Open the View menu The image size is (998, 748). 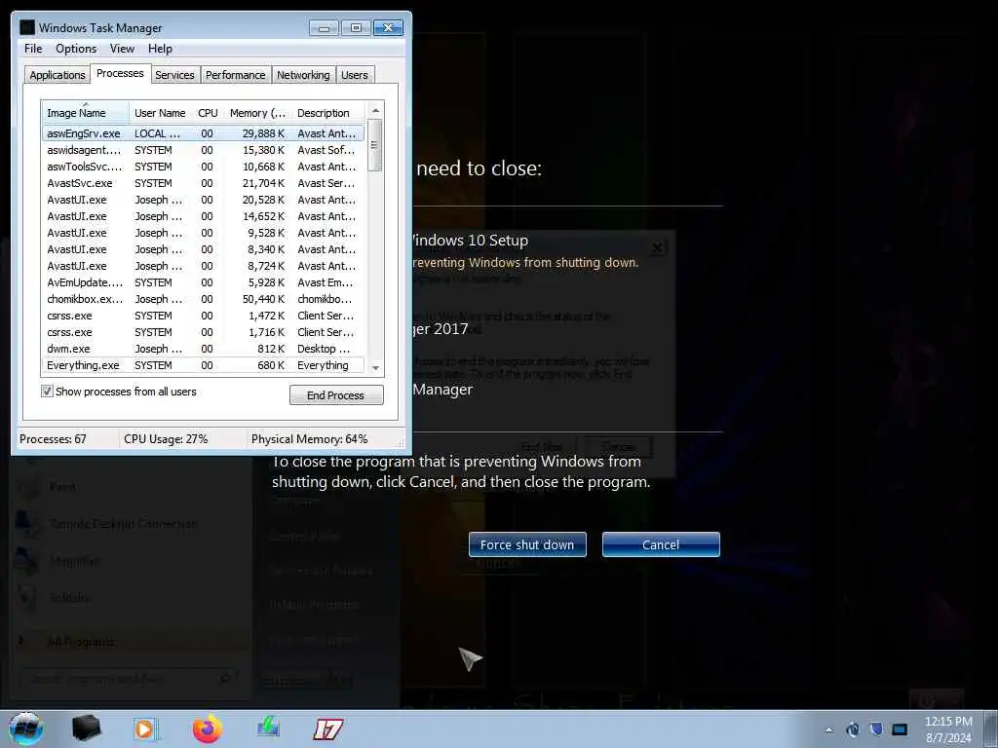click(122, 49)
